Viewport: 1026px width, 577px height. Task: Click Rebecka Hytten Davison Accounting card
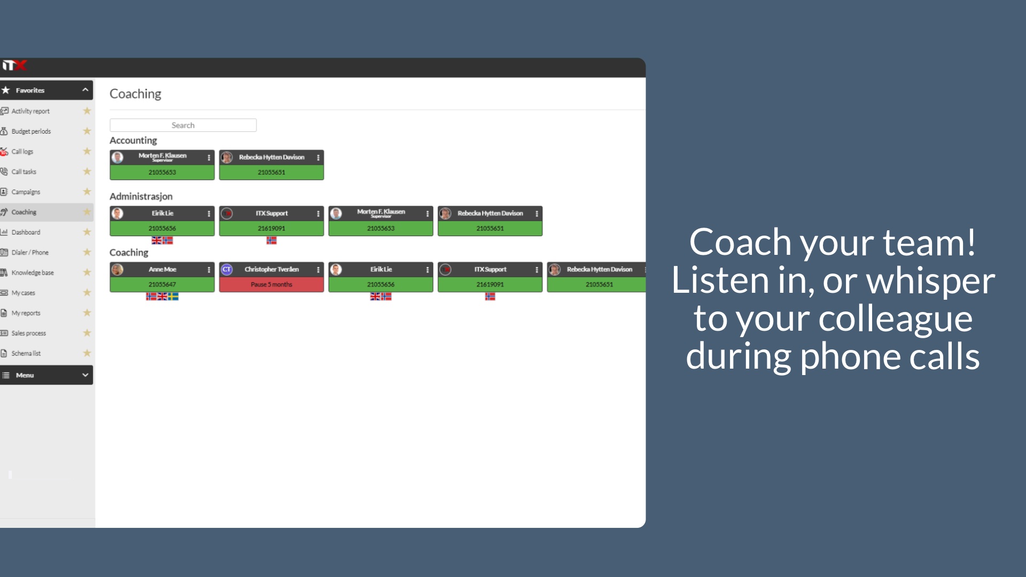(x=270, y=163)
